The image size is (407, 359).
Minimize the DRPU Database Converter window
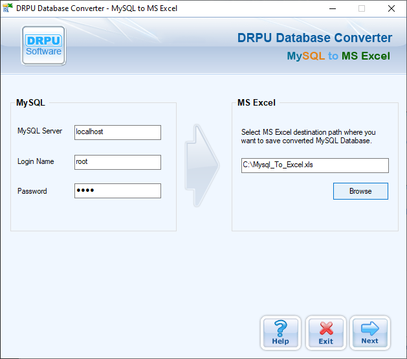click(333, 8)
